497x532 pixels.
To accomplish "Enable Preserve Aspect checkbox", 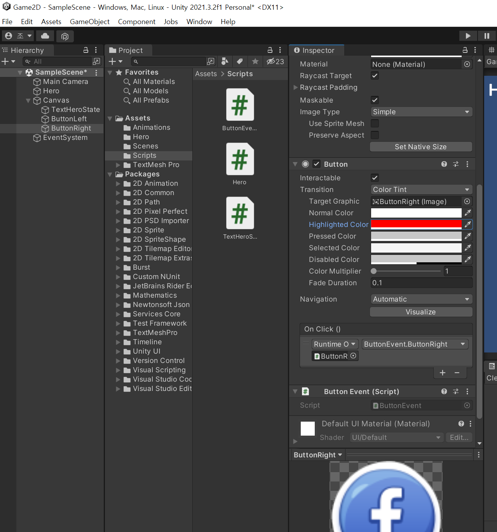I will click(375, 135).
